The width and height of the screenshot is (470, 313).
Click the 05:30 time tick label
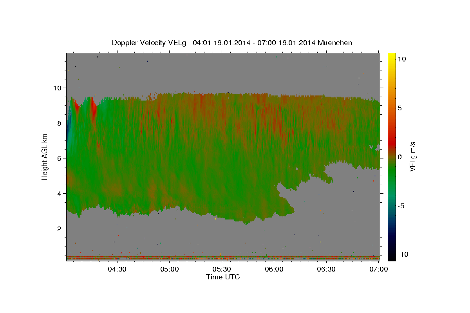point(222,269)
